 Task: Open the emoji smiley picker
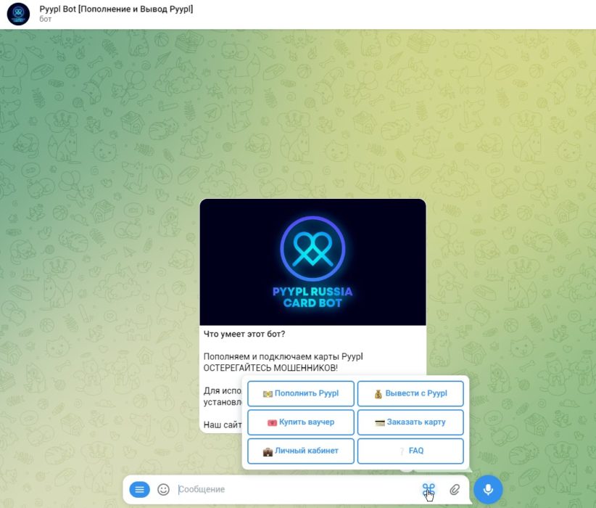(x=164, y=490)
